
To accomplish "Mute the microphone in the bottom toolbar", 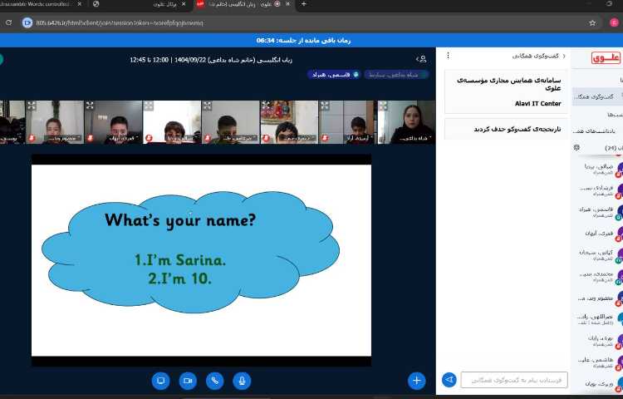I will tap(243, 380).
